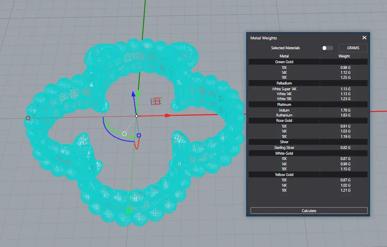Click the hollow white gumball menu circle
The width and height of the screenshot is (387, 247).
pyautogui.click(x=124, y=134)
